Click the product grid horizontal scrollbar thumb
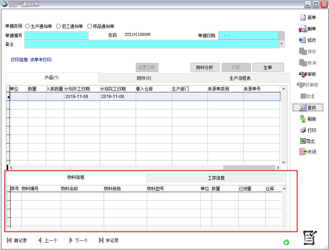 pos(249,168)
